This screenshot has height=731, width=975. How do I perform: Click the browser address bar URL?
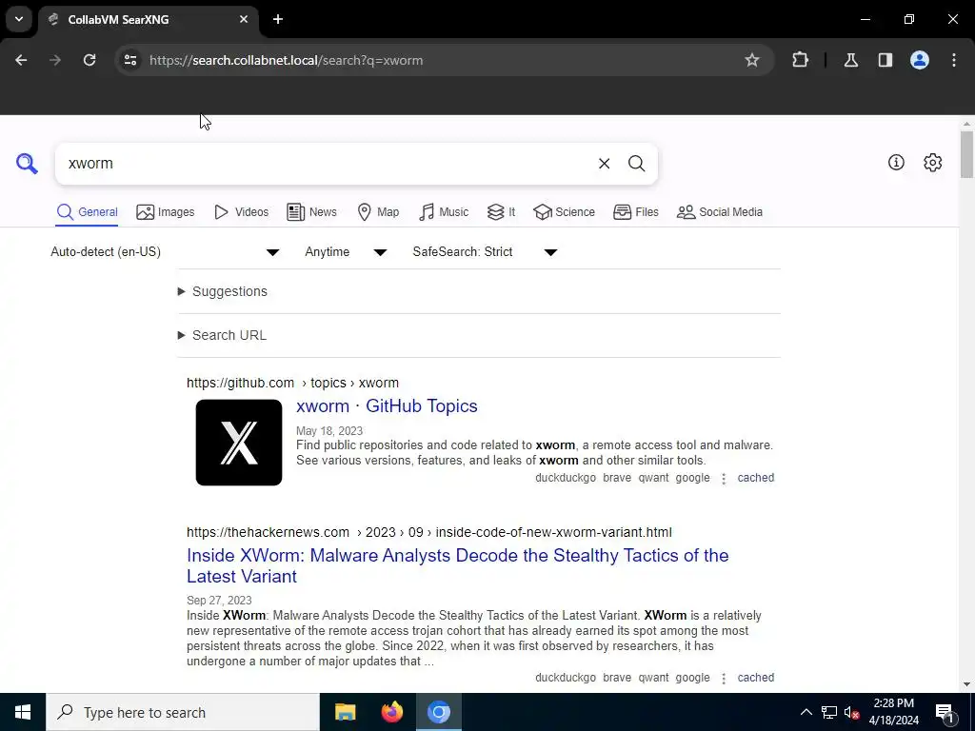286,60
